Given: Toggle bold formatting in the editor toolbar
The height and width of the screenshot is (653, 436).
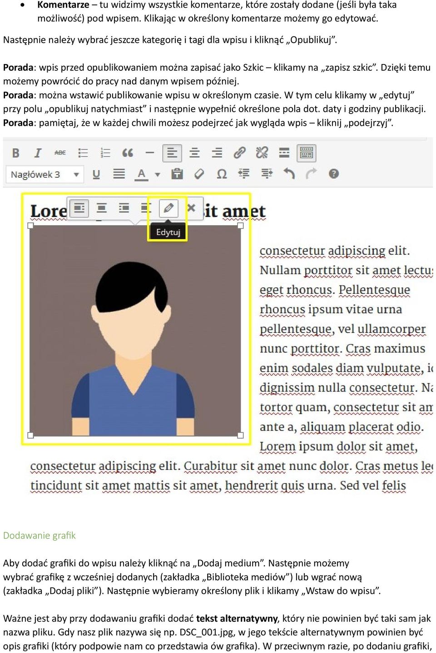Looking at the screenshot, I should 16,153.
